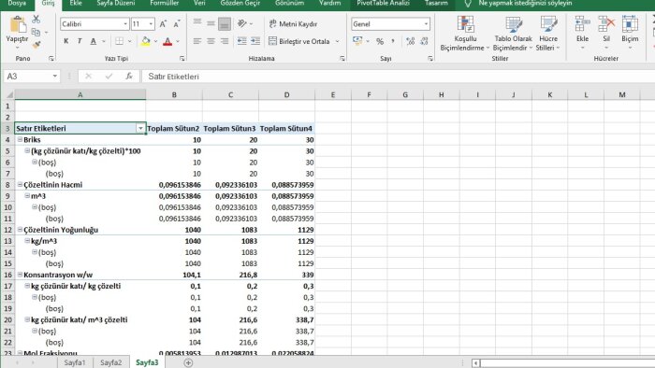Increase indent icon
This screenshot has width=655, height=368.
click(x=255, y=41)
